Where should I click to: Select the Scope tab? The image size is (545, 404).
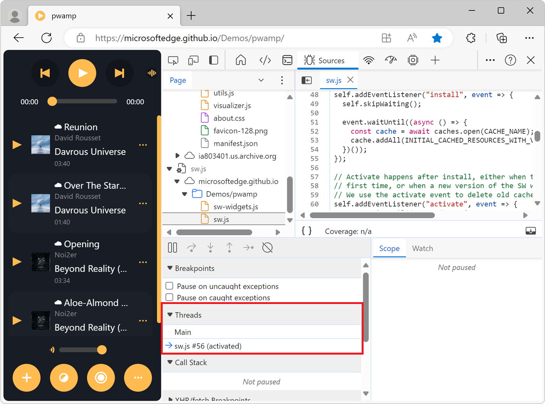[389, 248]
